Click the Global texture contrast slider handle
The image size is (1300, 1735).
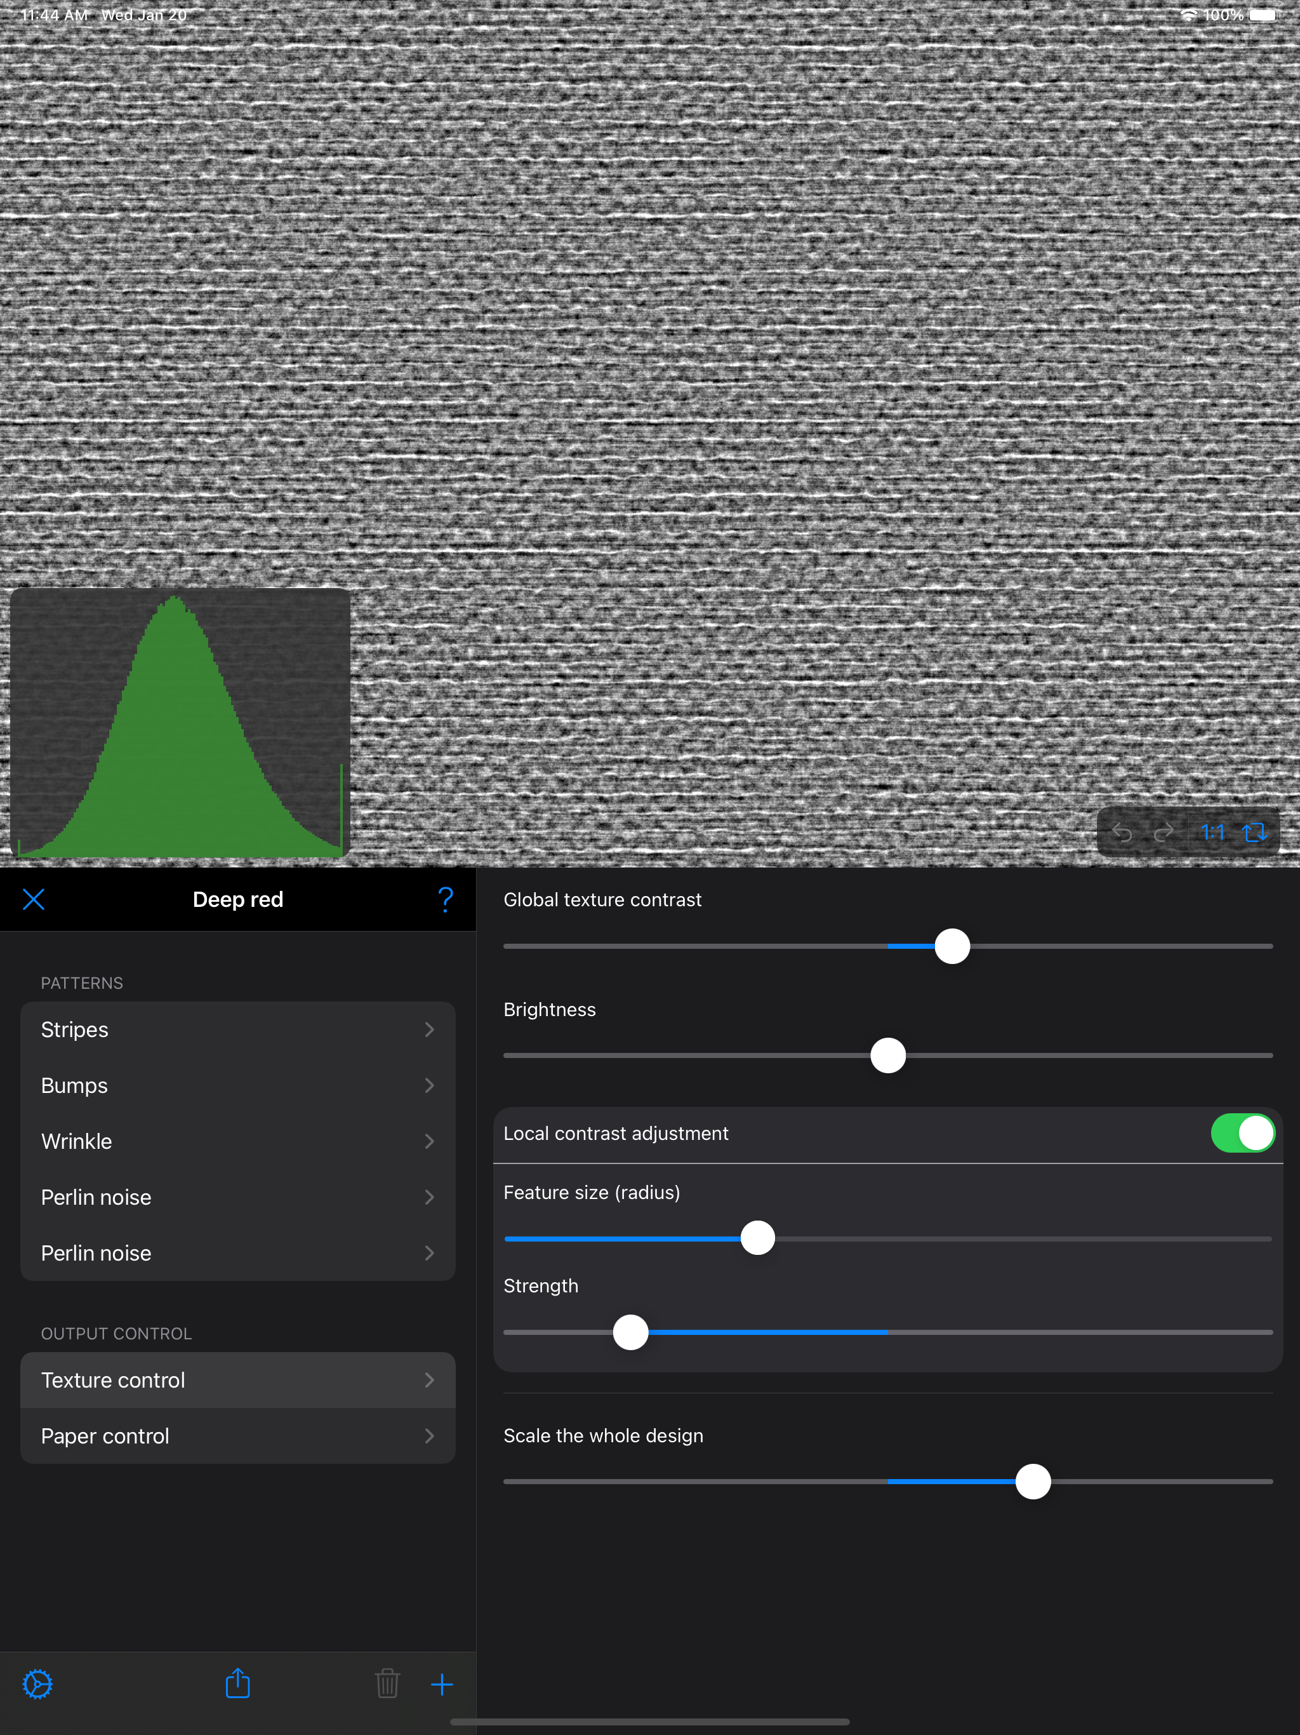tap(952, 947)
